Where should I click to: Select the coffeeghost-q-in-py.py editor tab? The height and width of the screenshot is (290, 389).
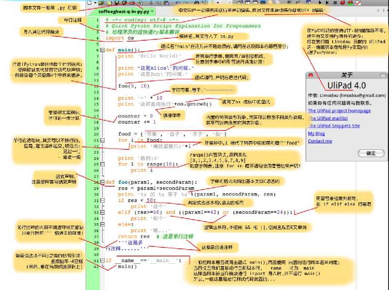point(124,11)
